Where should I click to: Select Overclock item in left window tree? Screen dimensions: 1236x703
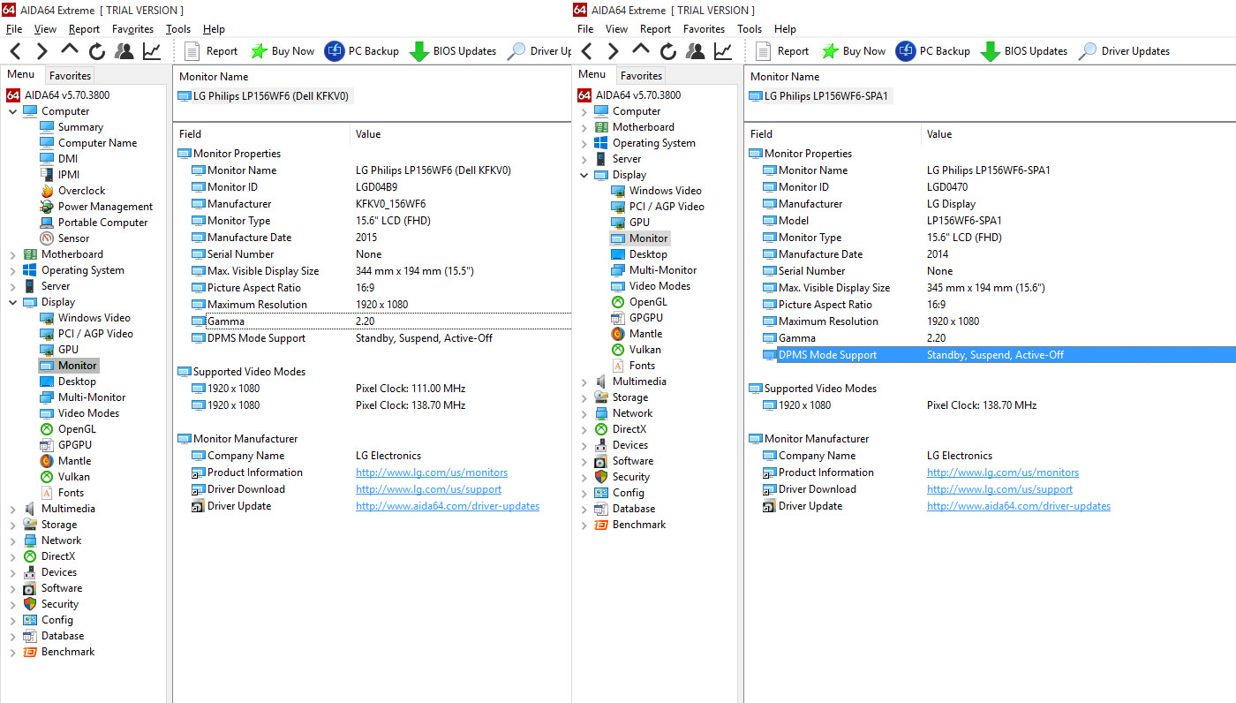(81, 191)
